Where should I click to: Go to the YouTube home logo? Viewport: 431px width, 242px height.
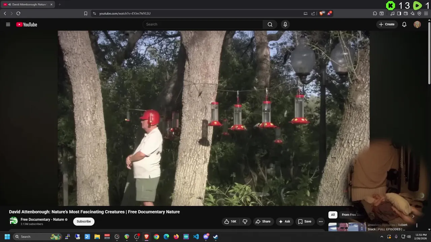pos(27,24)
